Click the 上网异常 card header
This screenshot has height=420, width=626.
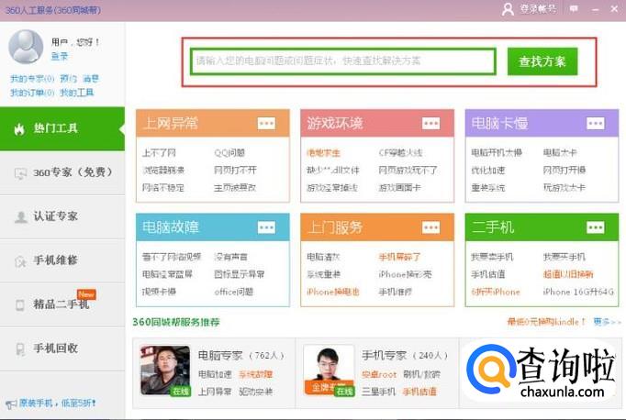point(213,123)
